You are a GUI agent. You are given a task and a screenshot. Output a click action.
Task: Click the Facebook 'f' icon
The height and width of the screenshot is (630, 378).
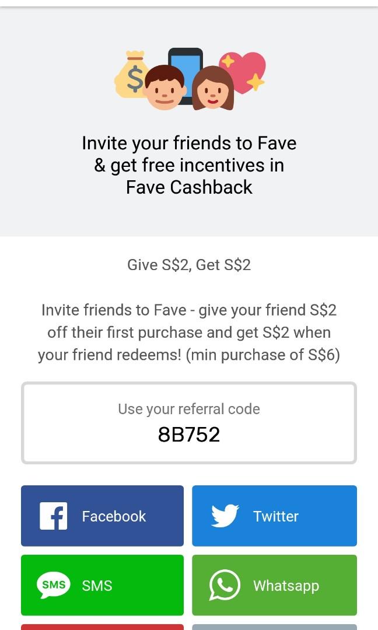point(52,516)
